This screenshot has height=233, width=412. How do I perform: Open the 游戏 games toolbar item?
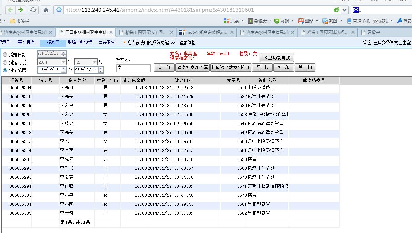click(x=380, y=21)
